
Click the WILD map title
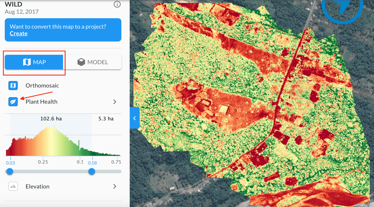click(13, 4)
